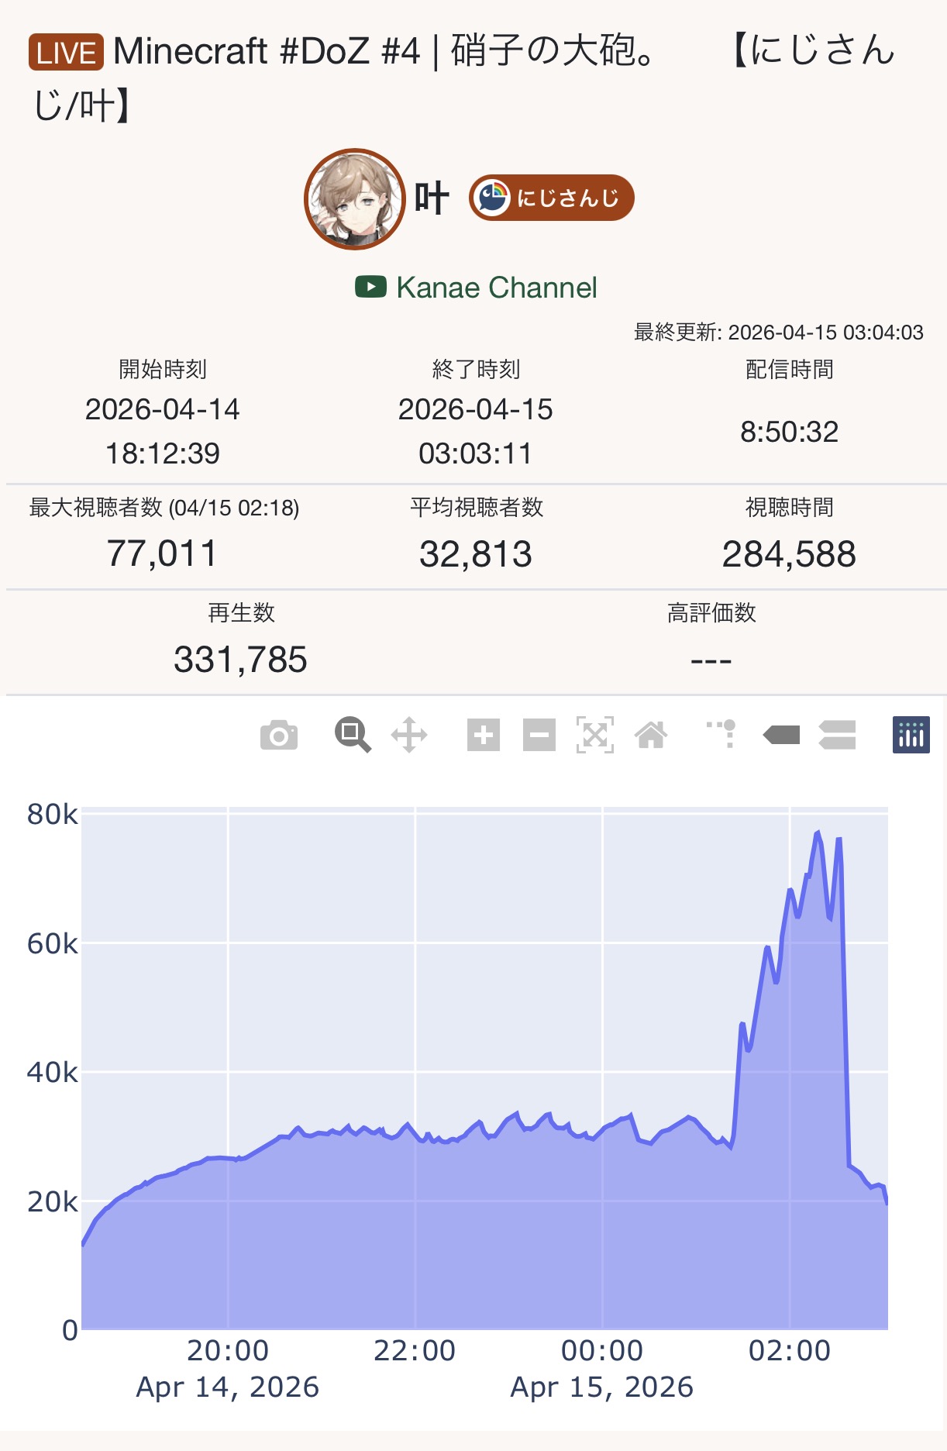The width and height of the screenshot is (947, 1451).
Task: Select the Pan arrows tool
Action: pyautogui.click(x=409, y=735)
